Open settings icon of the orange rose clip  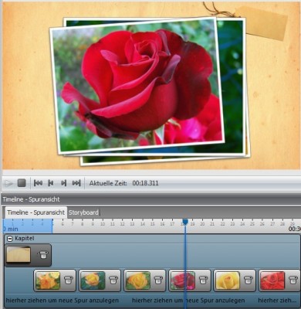coord(68,280)
